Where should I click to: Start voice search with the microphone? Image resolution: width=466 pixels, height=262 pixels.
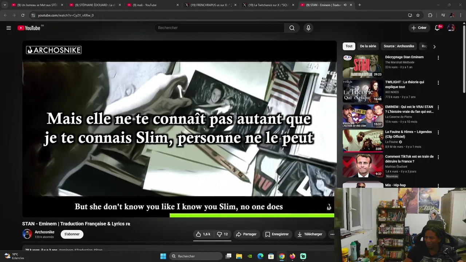coord(308,28)
